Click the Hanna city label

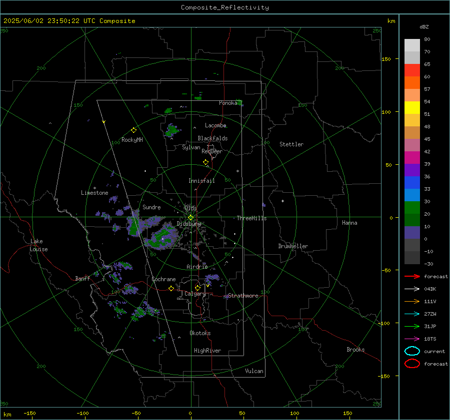349,223
